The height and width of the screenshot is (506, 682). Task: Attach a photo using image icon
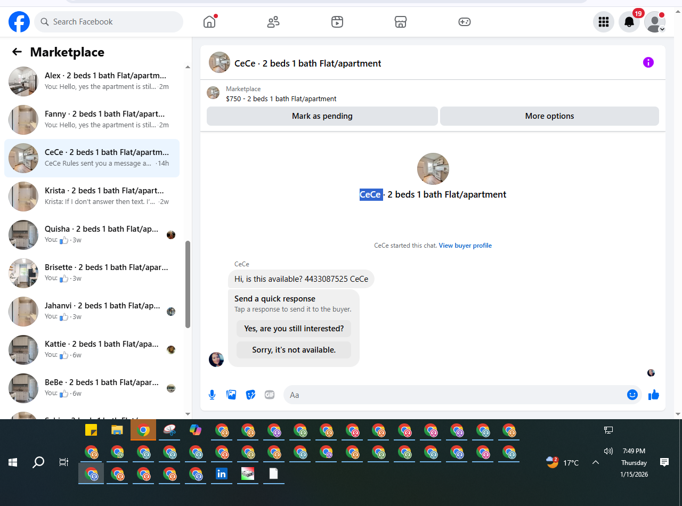click(231, 395)
